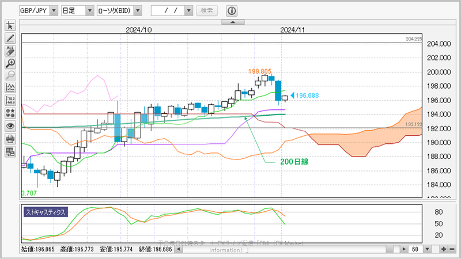Select the pencil draw line tool
The image size is (461, 259).
tap(10, 38)
